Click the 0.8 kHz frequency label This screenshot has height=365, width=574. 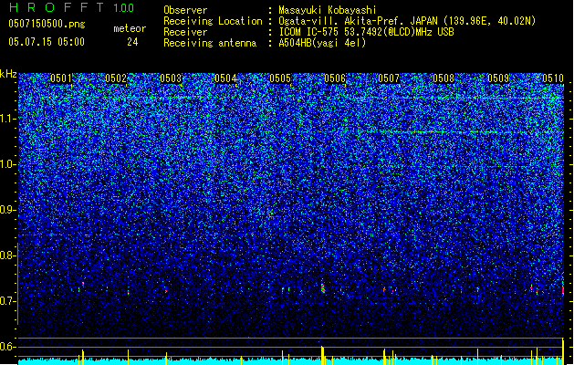pyautogui.click(x=8, y=255)
